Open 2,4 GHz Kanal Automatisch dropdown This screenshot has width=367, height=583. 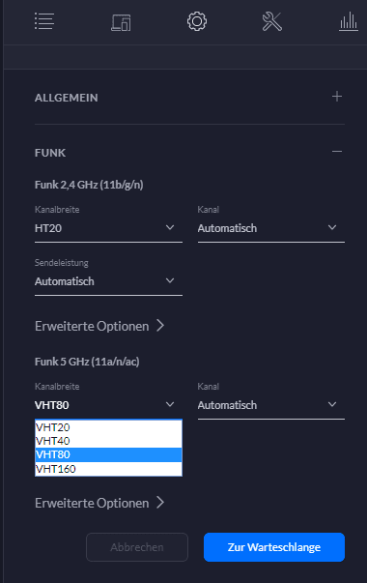pos(271,228)
